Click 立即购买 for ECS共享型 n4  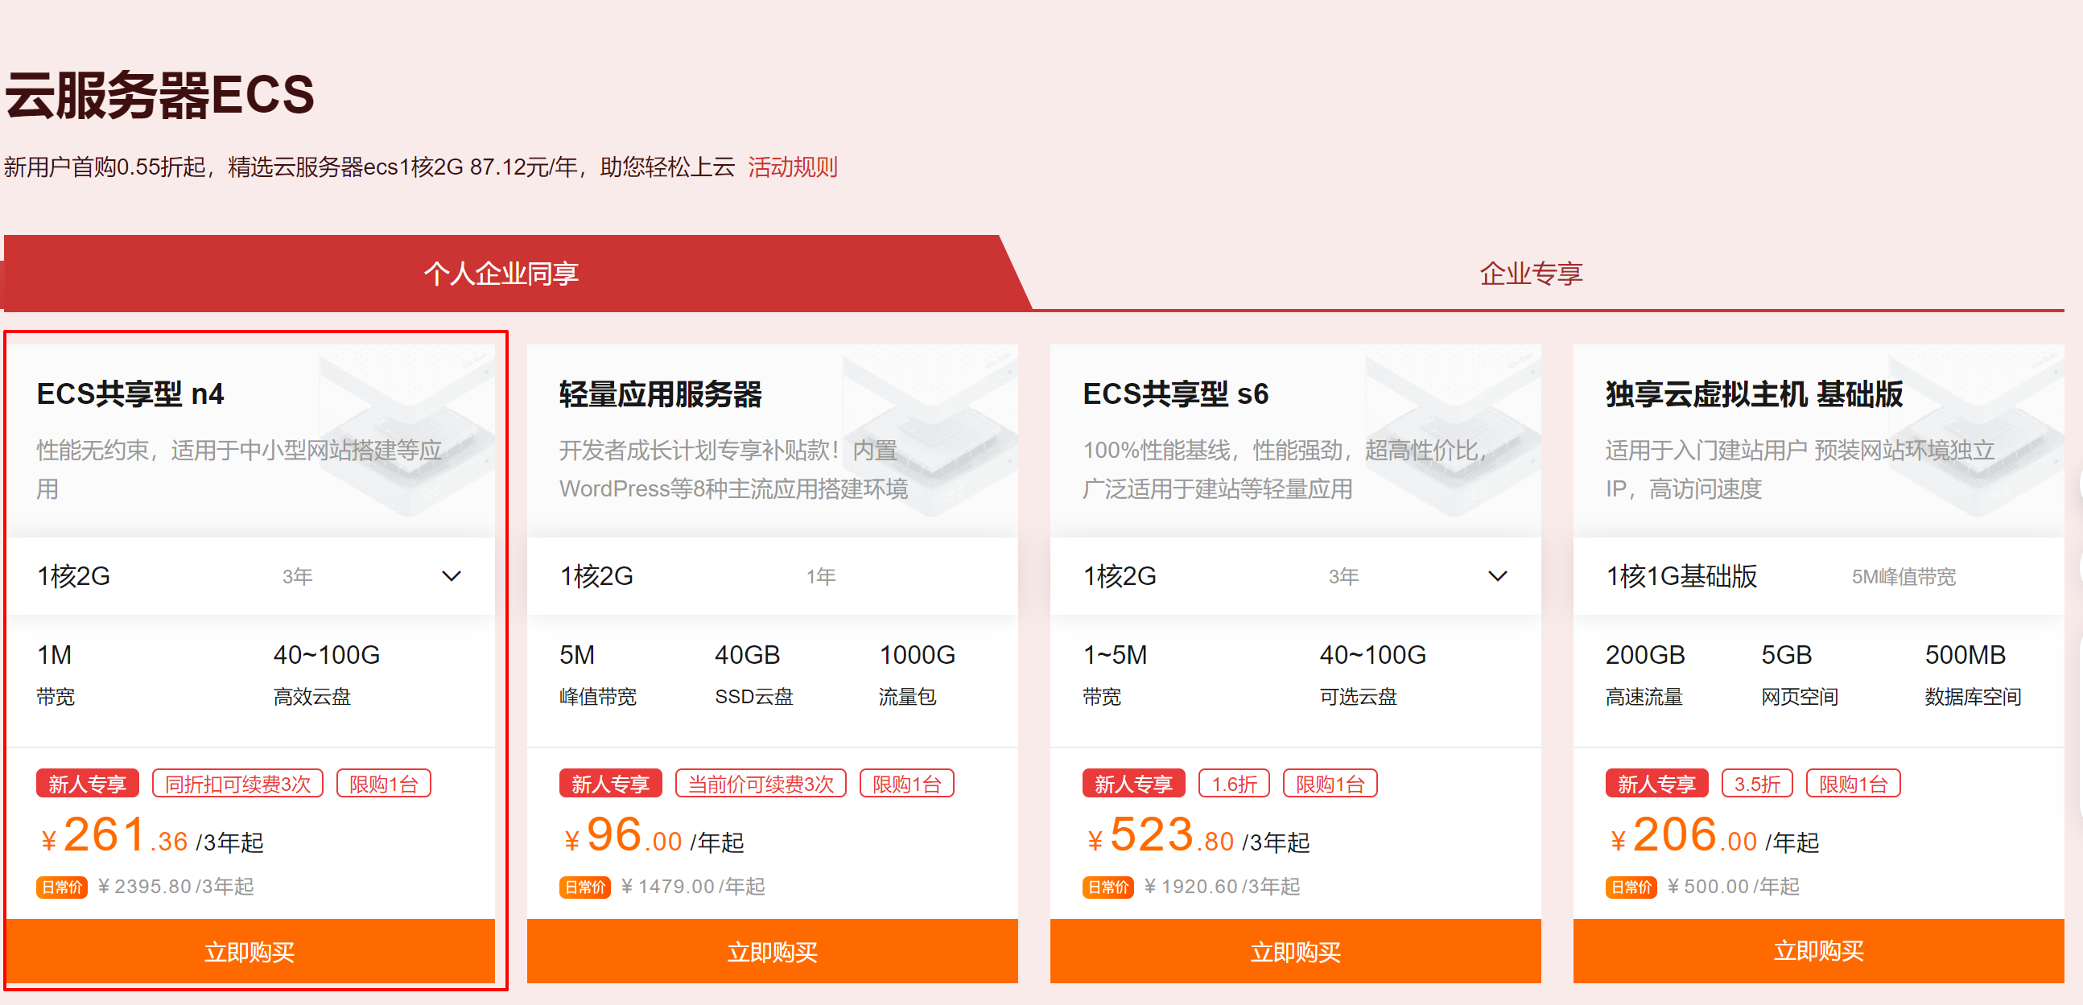pos(250,952)
